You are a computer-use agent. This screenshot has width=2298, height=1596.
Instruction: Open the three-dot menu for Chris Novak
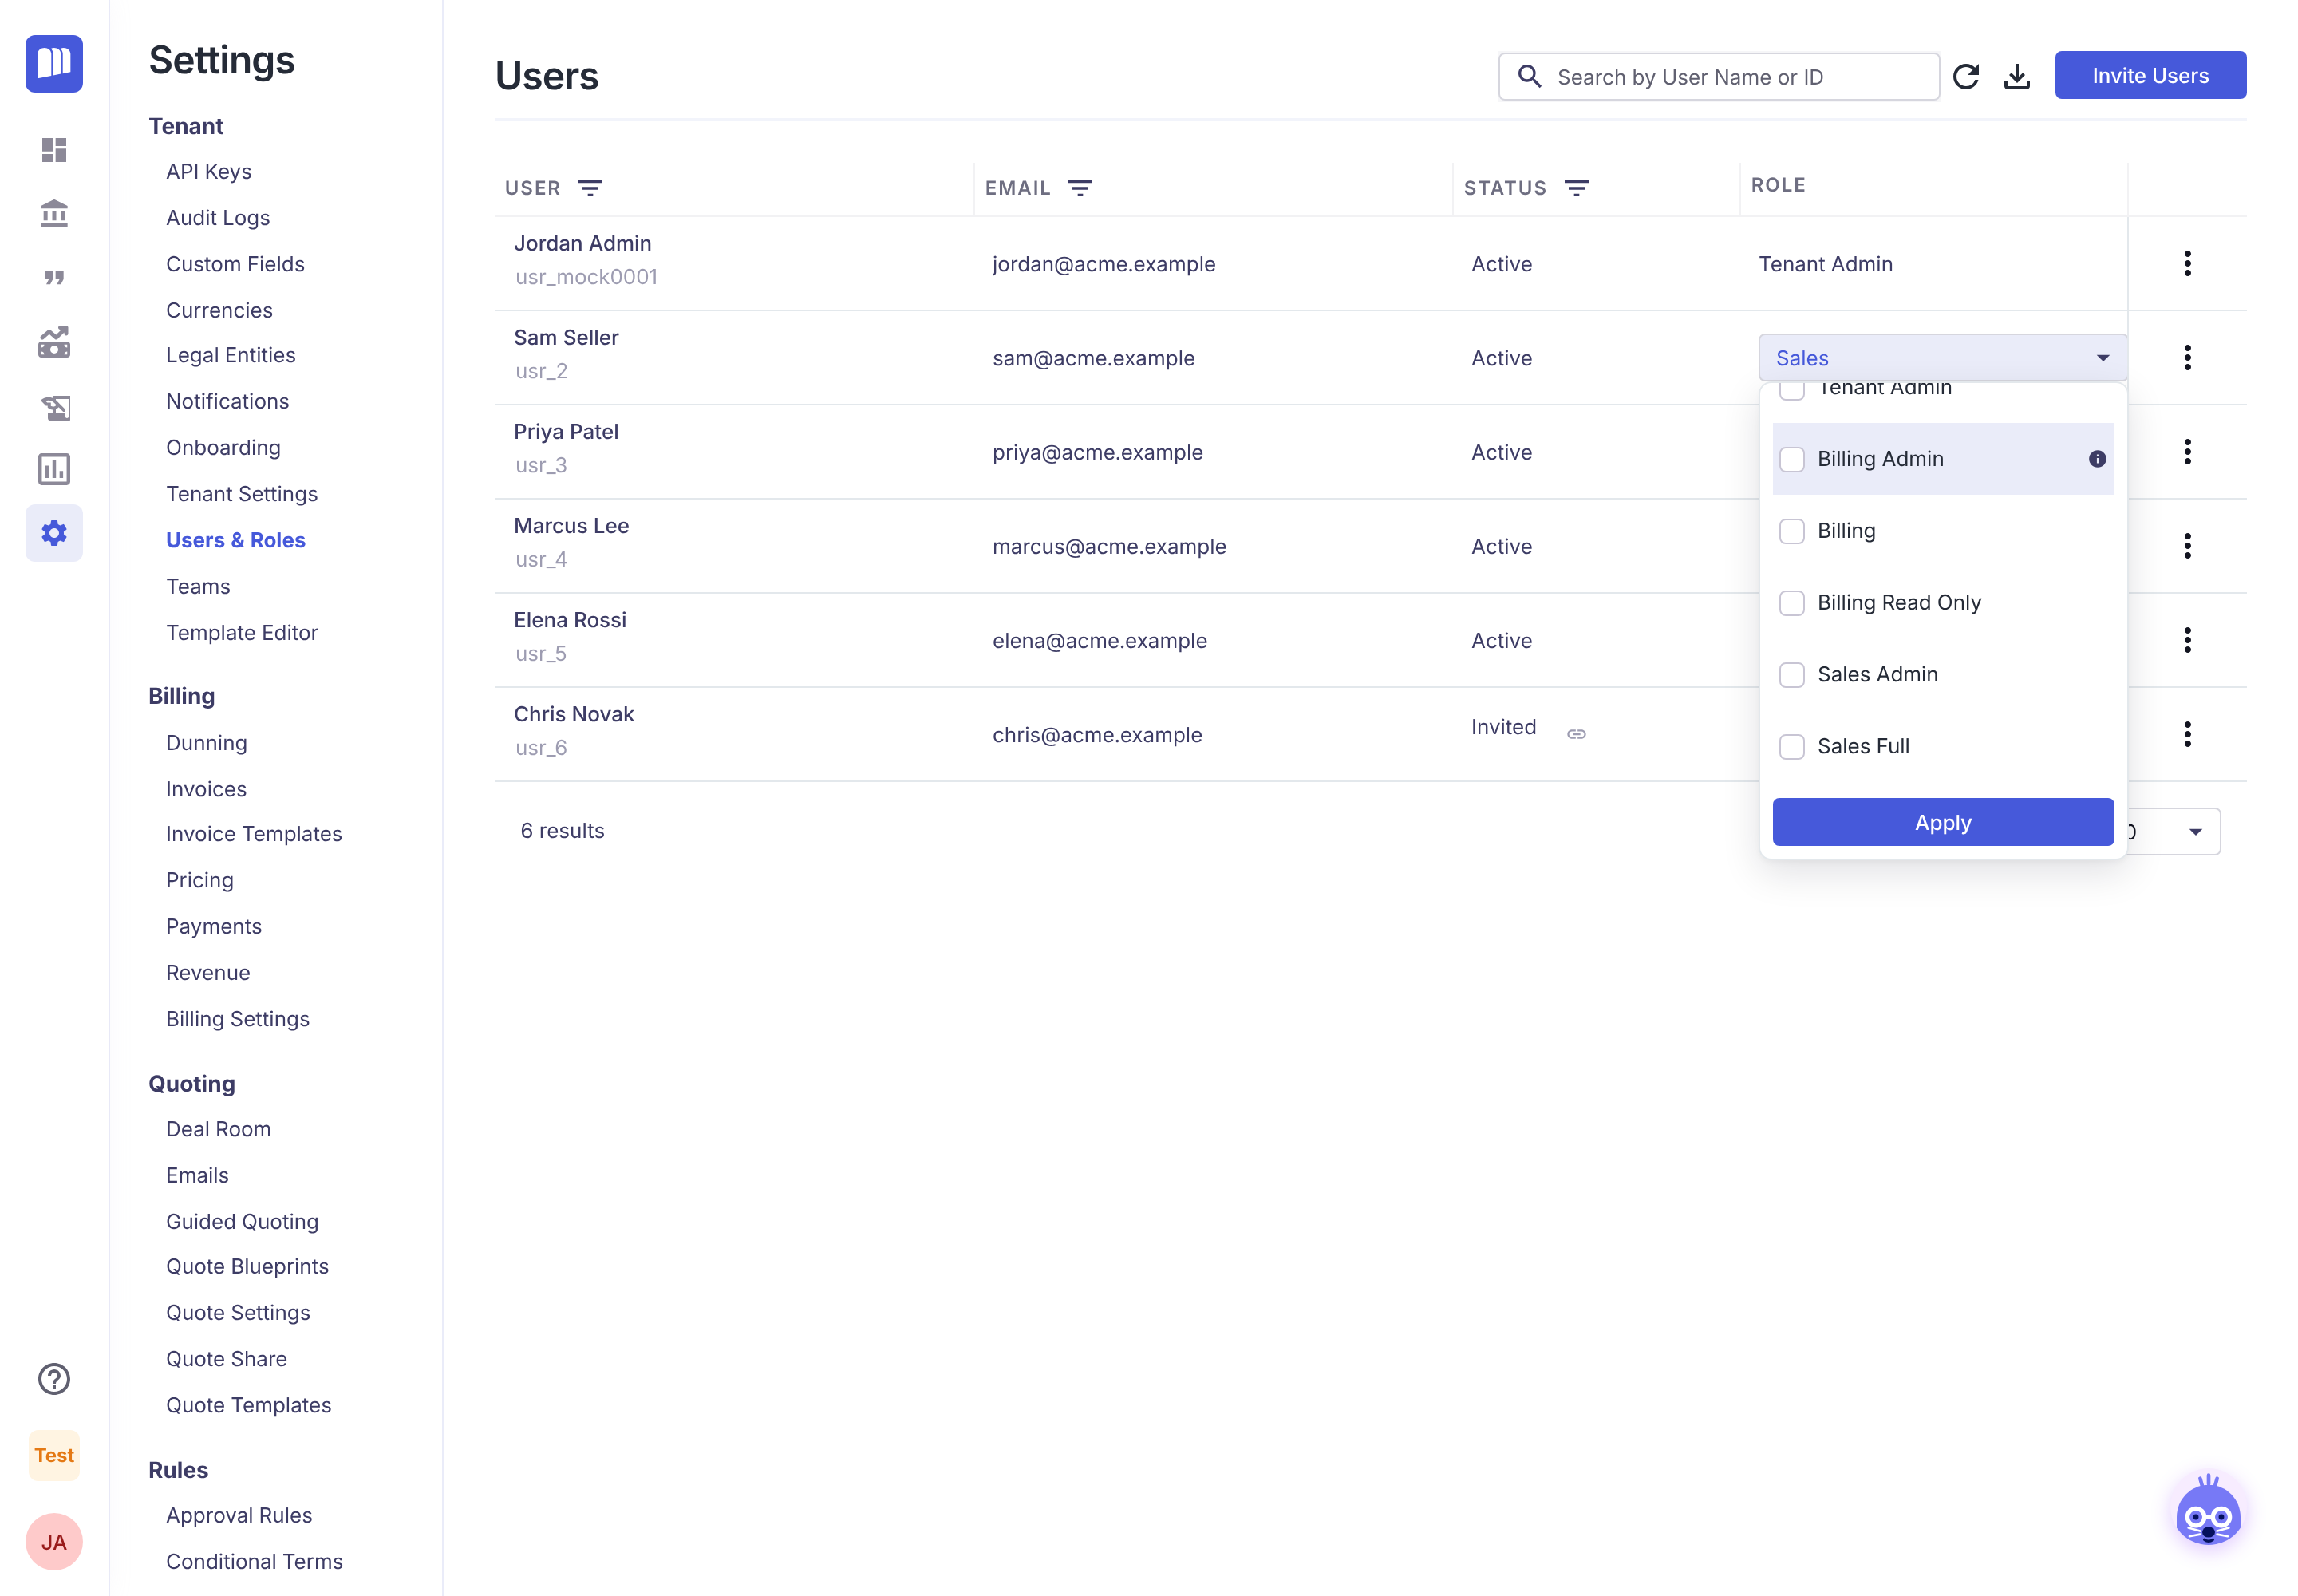(x=2187, y=734)
